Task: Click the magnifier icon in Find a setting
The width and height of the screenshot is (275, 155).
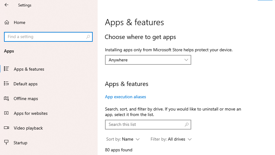Action: click(88, 37)
